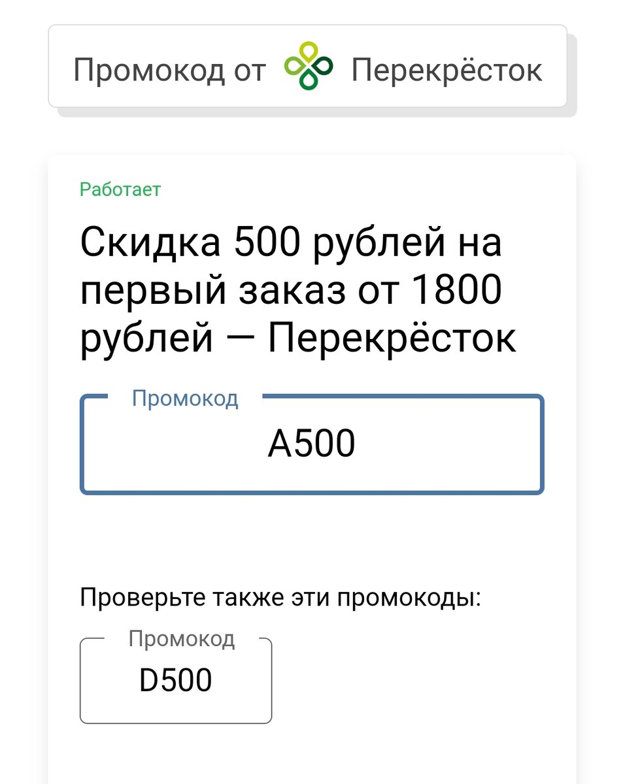
Task: Click the text первый заказ от 1800
Action: [291, 291]
